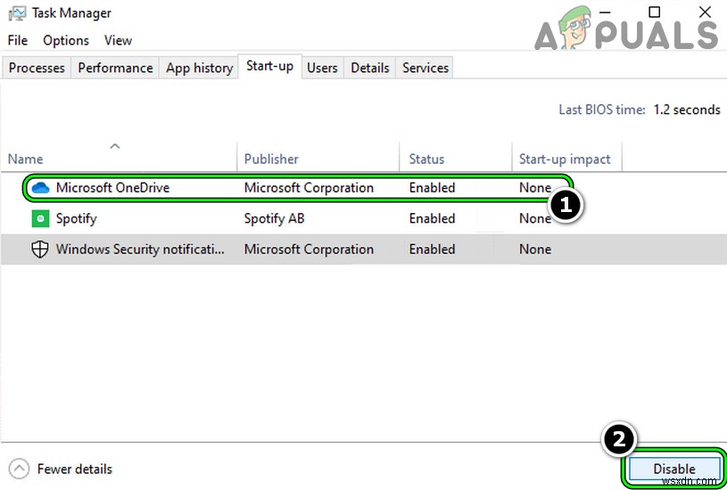The width and height of the screenshot is (727, 490).
Task: Click the Task Manager title bar icon
Action: (17, 13)
